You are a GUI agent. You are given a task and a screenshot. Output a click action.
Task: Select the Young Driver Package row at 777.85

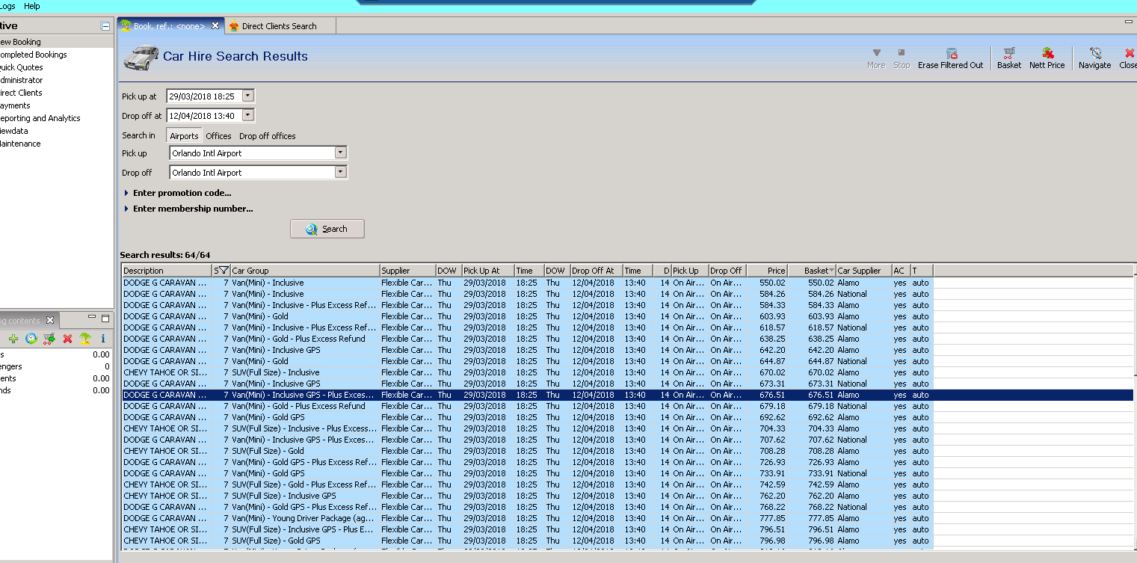click(628, 518)
